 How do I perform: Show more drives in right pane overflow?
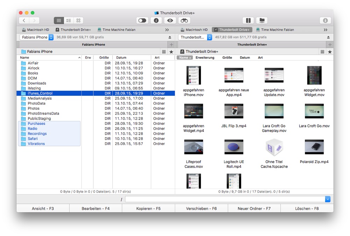(325, 30)
